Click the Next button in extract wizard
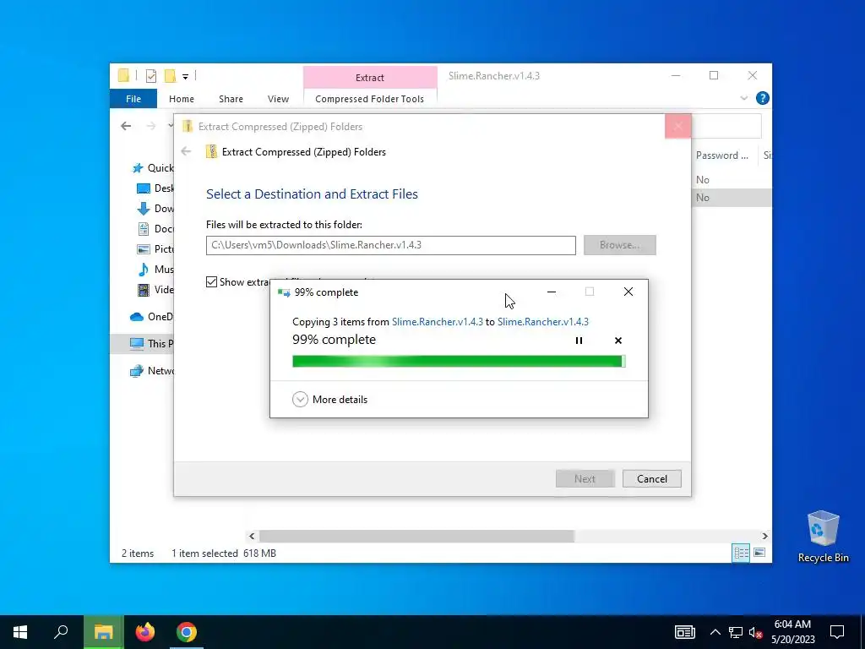This screenshot has height=649, width=865. point(585,478)
